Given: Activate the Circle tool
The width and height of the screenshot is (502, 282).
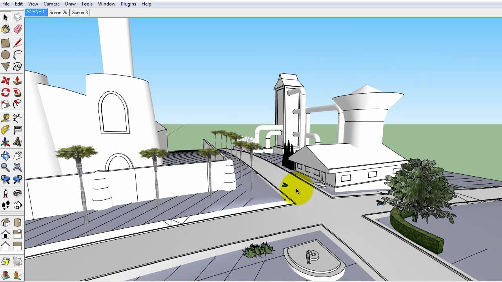Looking at the screenshot, I should tap(5, 55).
